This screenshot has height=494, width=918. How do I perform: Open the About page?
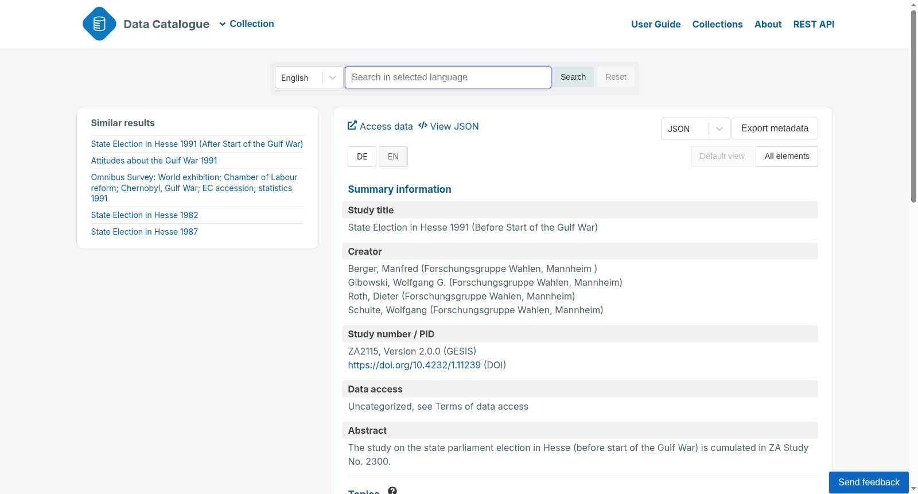tap(768, 24)
